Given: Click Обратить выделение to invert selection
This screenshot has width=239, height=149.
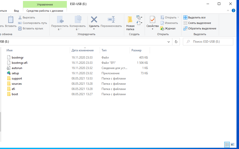Looking at the screenshot, I should pos(200,28).
